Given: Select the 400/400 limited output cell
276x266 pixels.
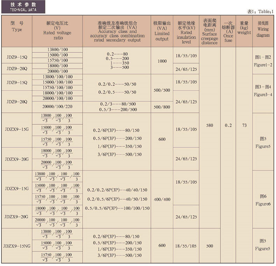Looking at the screenshot, I should 162,199.
